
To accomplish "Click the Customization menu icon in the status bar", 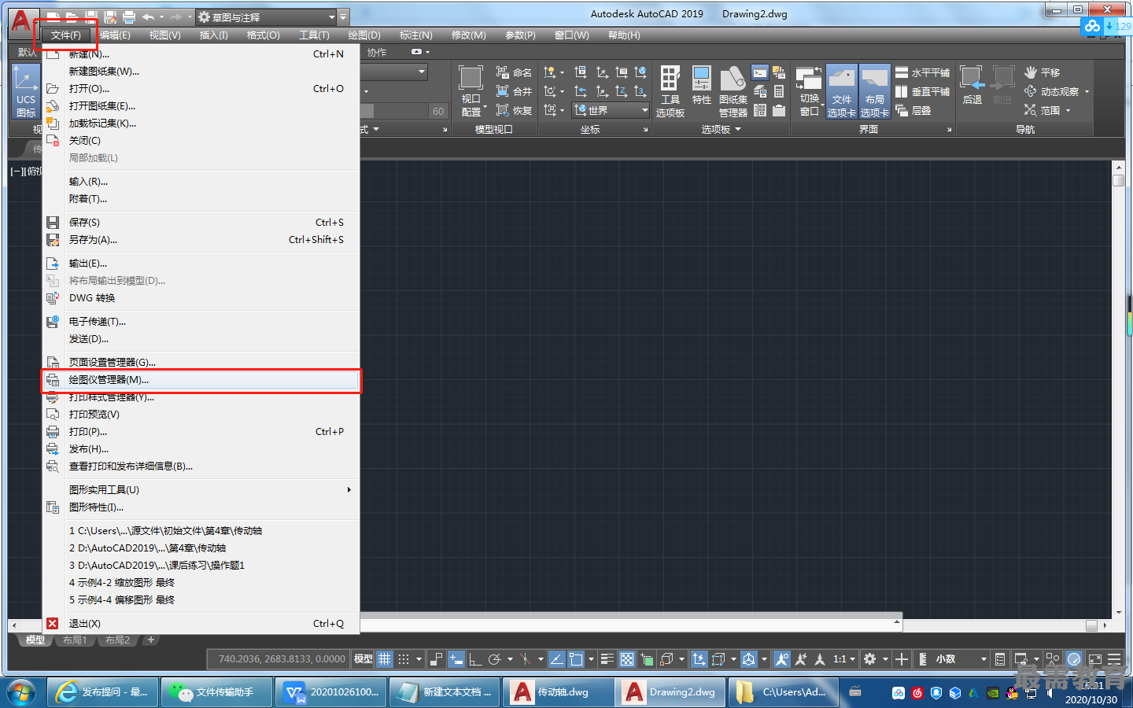I will point(1114,659).
